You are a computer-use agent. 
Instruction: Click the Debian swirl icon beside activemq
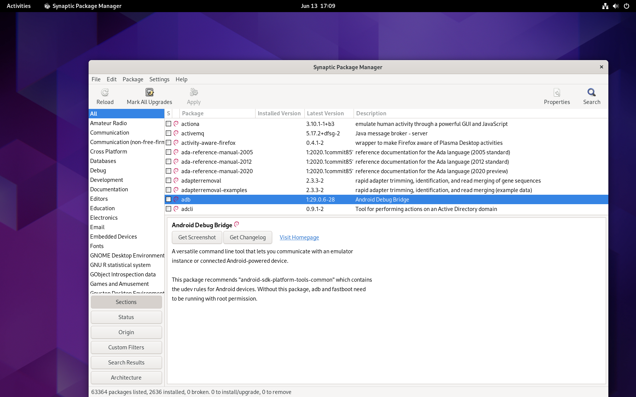(x=176, y=133)
